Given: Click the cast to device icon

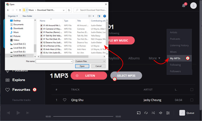Looking at the screenshot, I should click(x=139, y=113).
